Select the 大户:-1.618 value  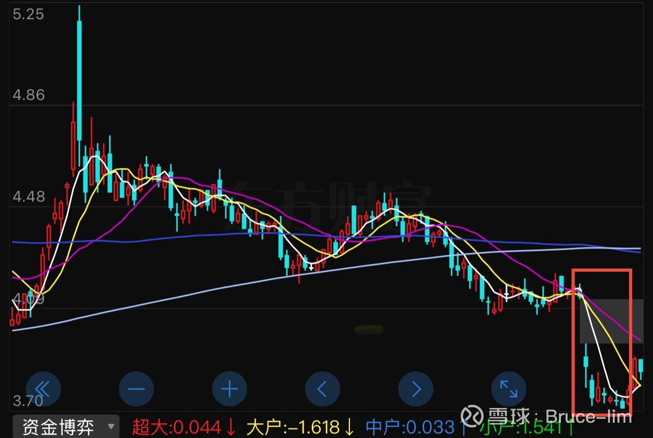pyautogui.click(x=300, y=427)
